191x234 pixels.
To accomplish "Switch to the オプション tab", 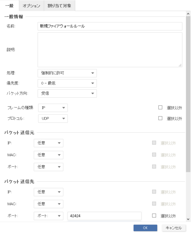I will point(32,6).
